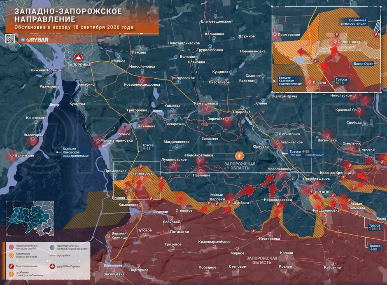Image resolution: width=387 pixels, height=285 pixels.
Task: Click the orange power icon above ЗАПОРОЖСКАЯ ОБЛАСТЬ
Action: 239,156
